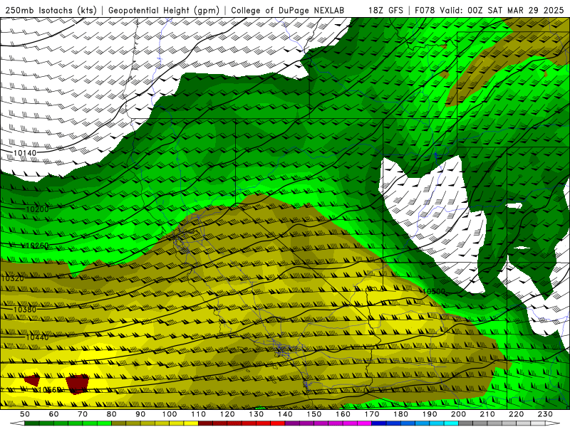Click the 230 value on the color scale
The height and width of the screenshot is (427, 570).
pos(545,414)
